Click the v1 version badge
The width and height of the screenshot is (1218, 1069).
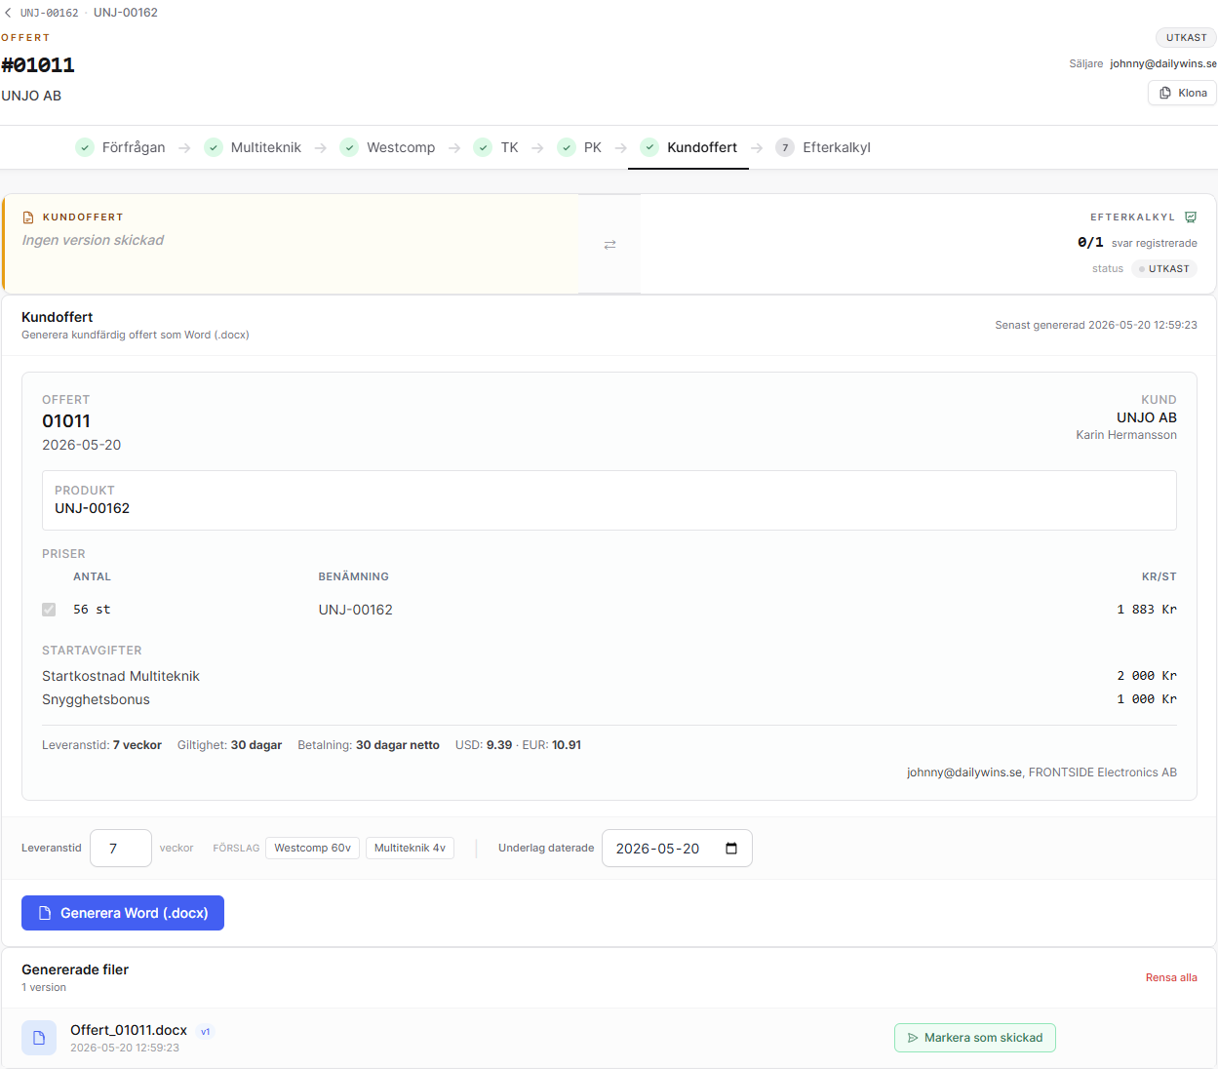coord(206,1031)
